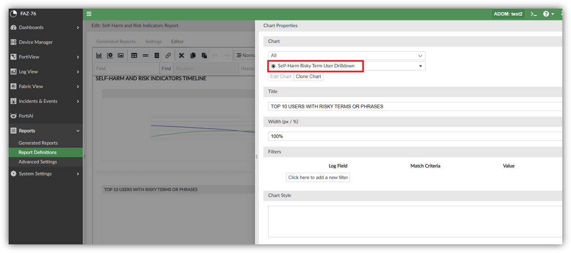The width and height of the screenshot is (571, 253).
Task: Click the System Settings gear icon
Action: pyautogui.click(x=13, y=174)
